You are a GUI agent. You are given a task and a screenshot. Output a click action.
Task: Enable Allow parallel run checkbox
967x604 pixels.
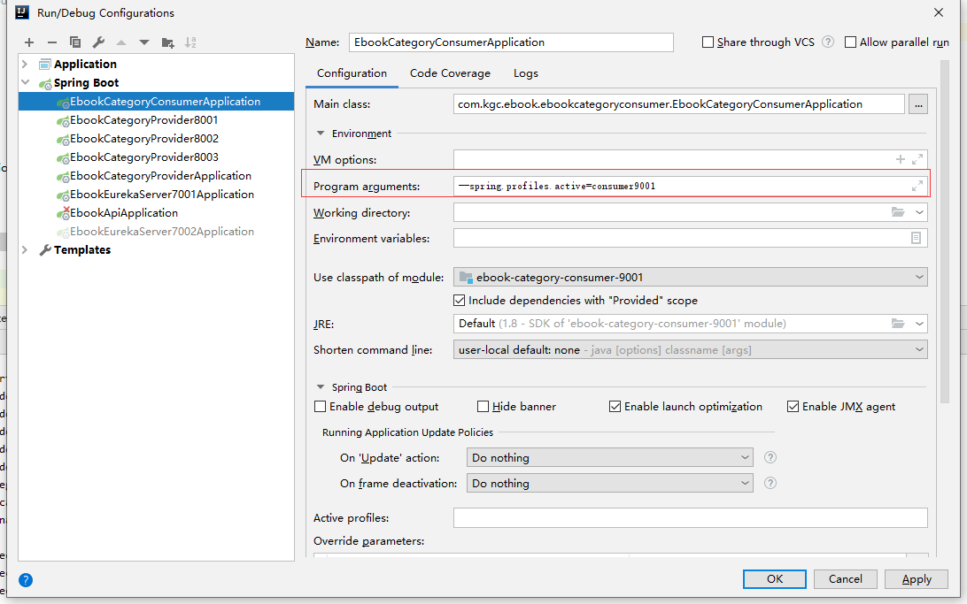click(850, 42)
